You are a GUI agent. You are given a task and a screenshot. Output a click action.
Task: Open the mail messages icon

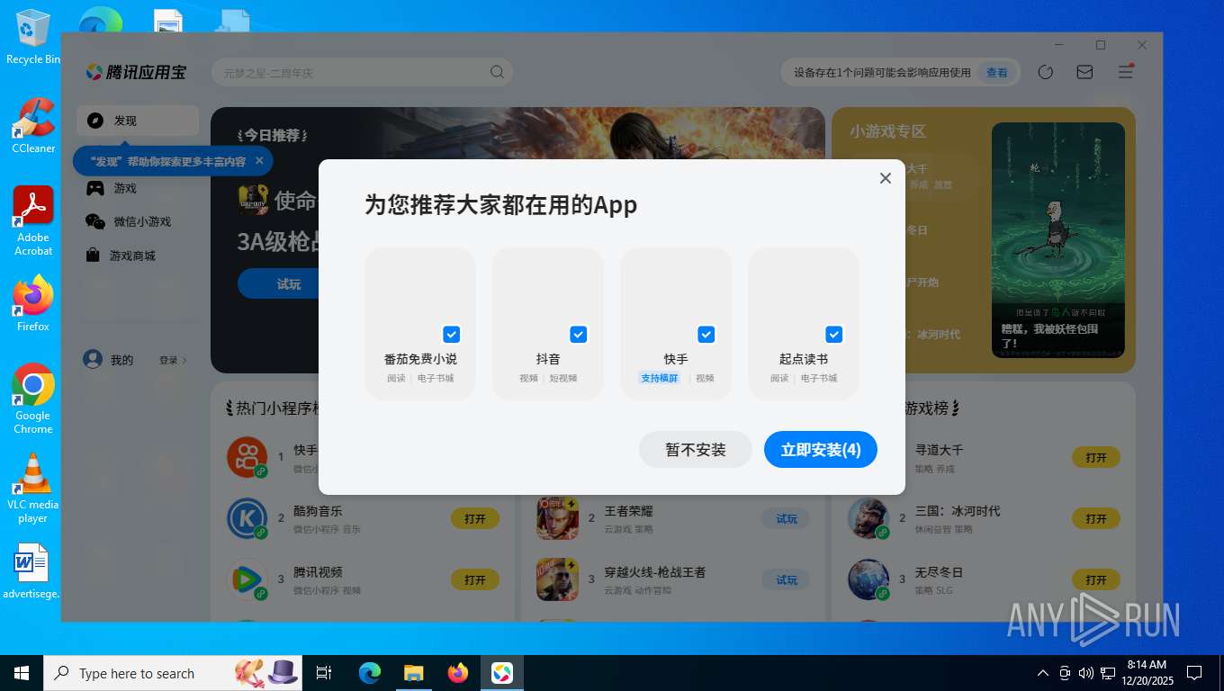coord(1085,72)
